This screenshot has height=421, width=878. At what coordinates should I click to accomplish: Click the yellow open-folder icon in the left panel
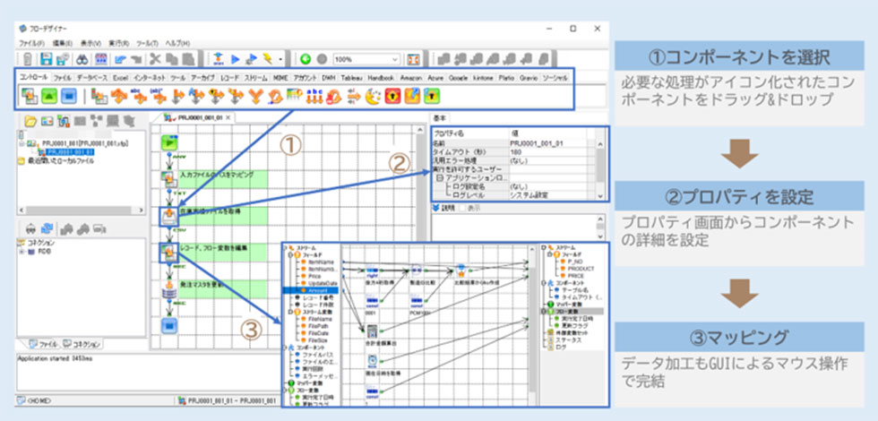pos(30,120)
